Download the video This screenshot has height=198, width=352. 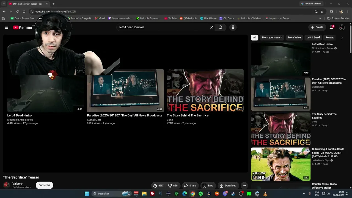228,186
